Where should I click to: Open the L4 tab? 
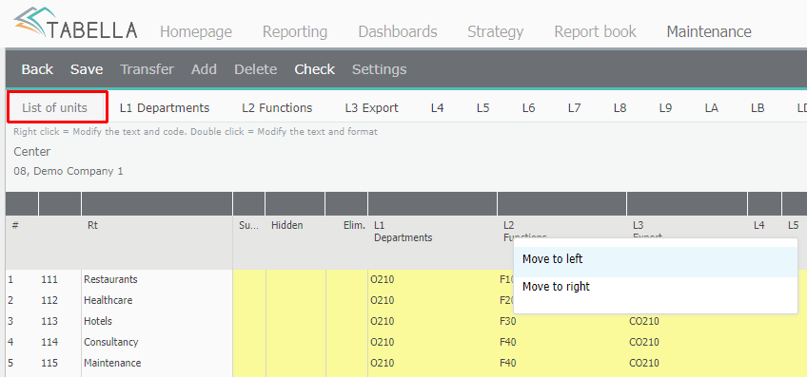(x=437, y=108)
